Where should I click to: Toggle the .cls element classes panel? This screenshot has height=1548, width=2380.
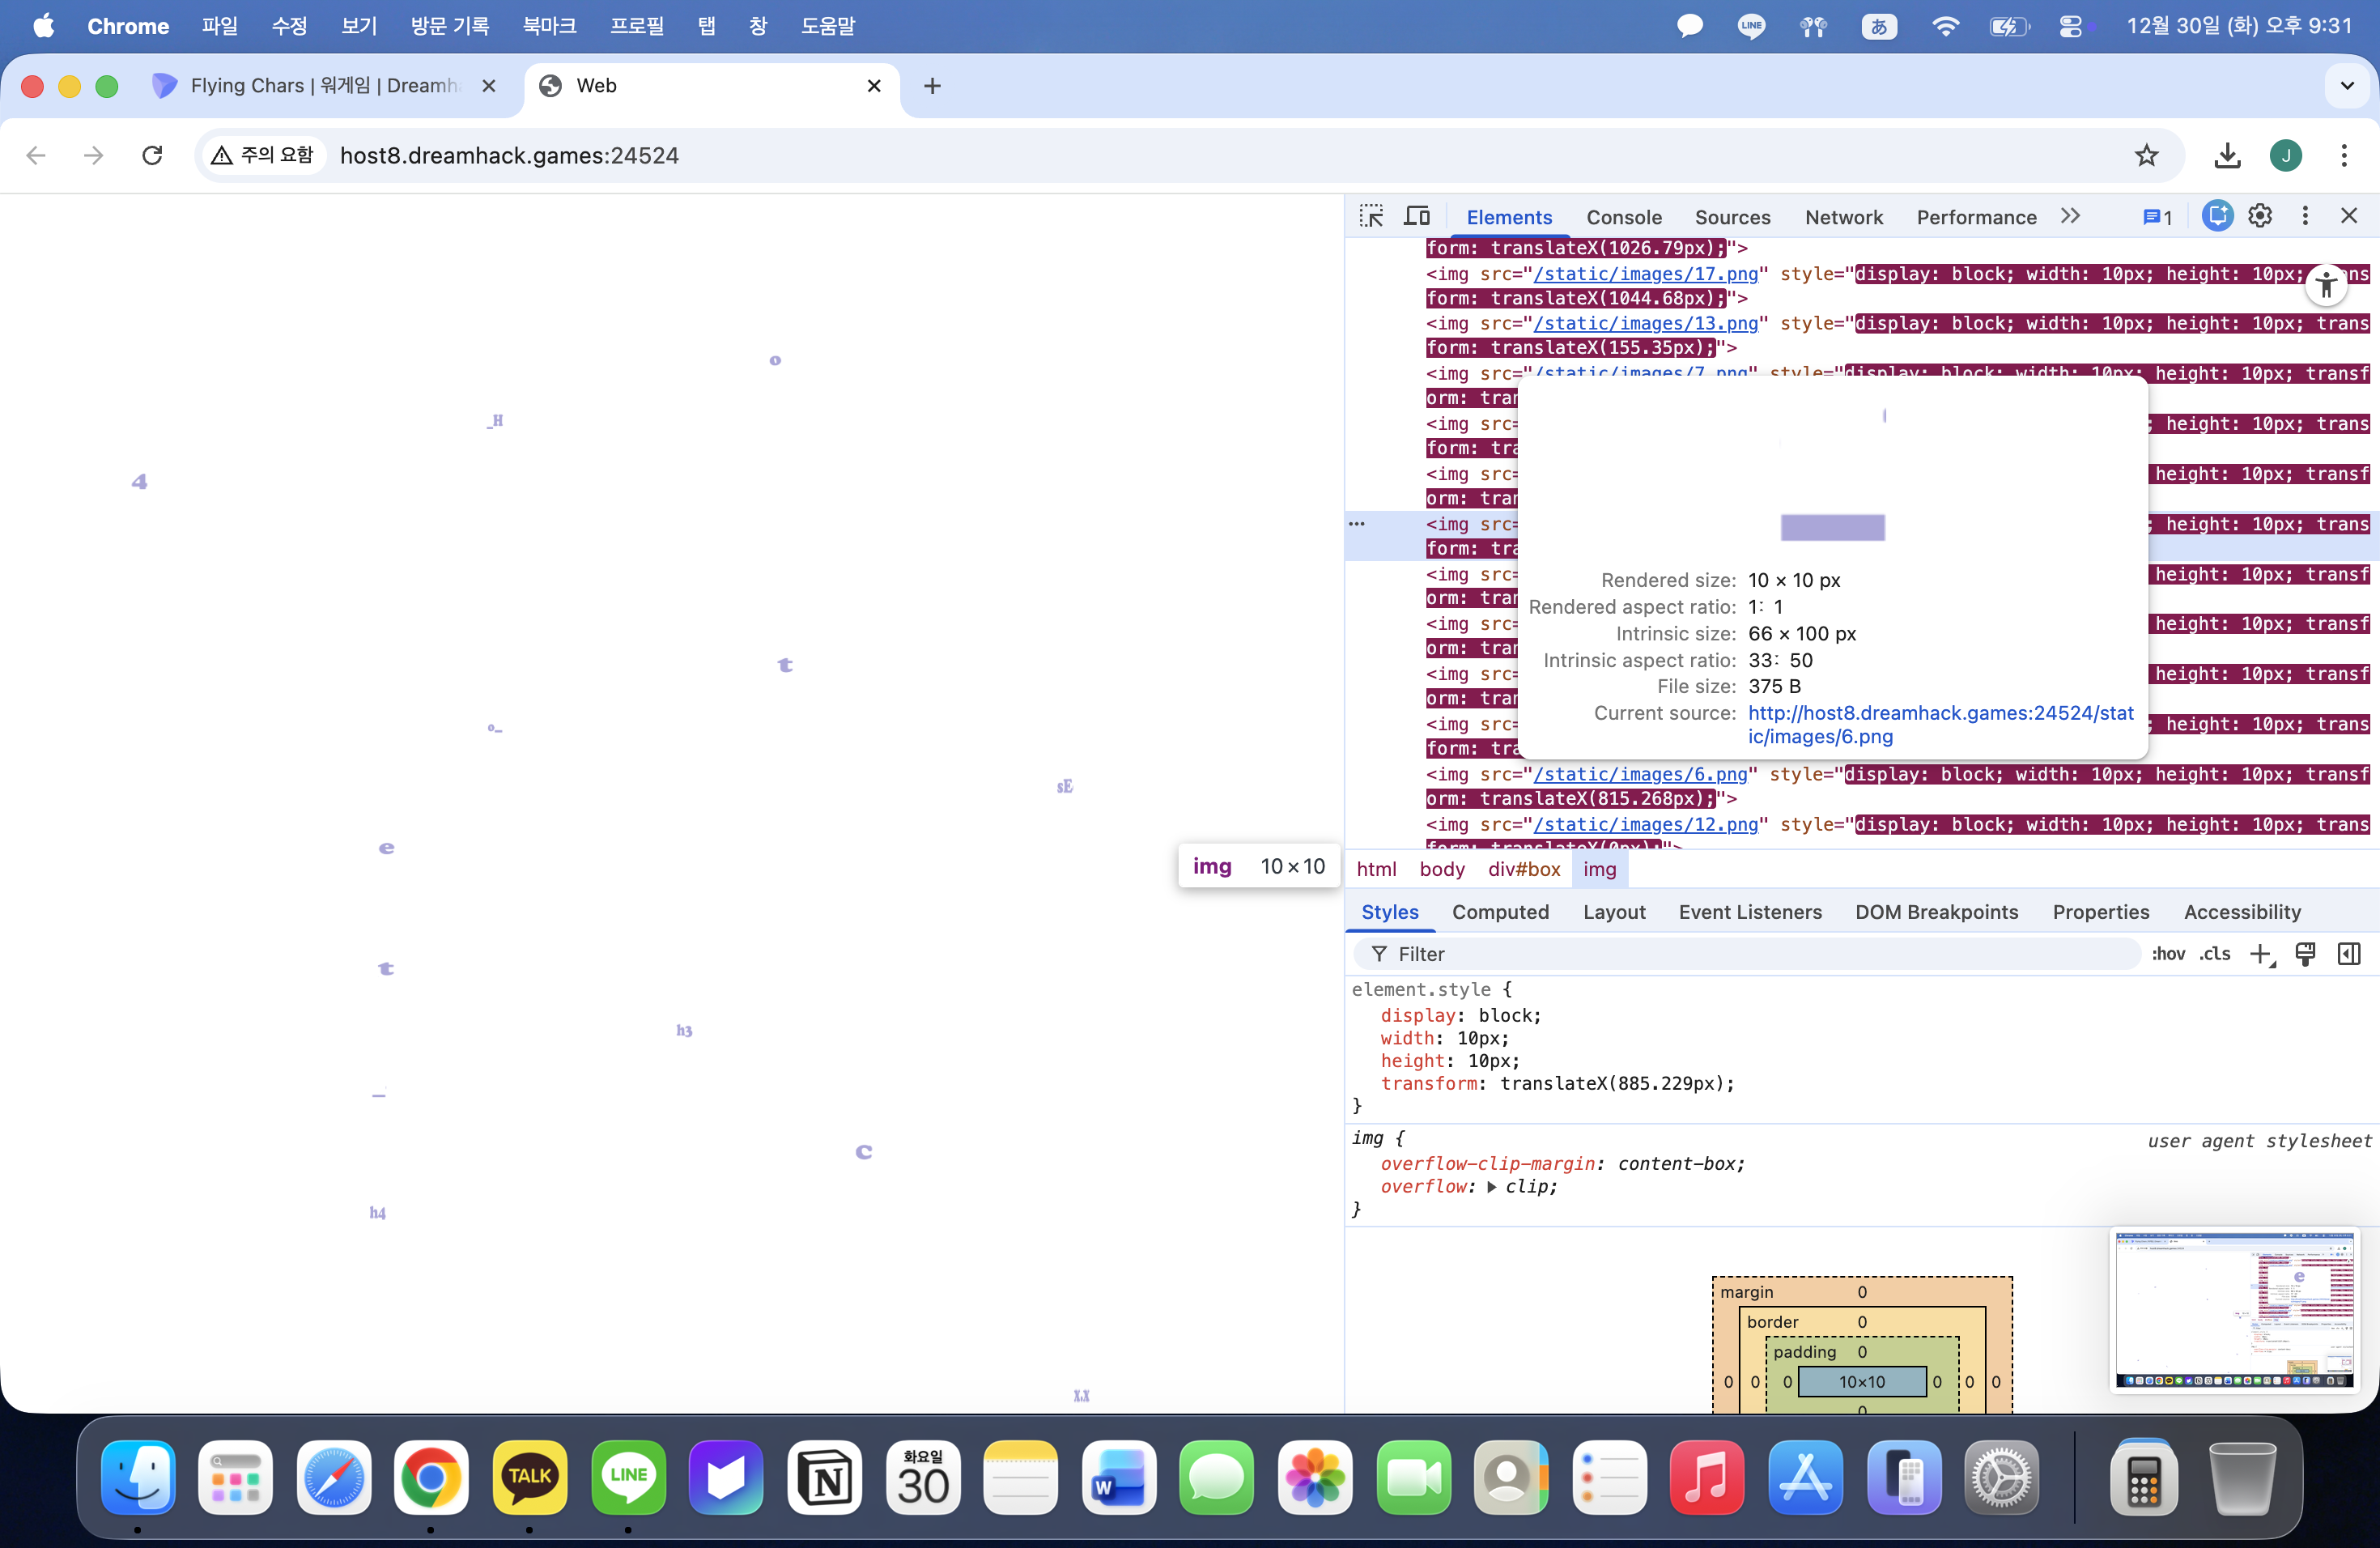(2214, 954)
